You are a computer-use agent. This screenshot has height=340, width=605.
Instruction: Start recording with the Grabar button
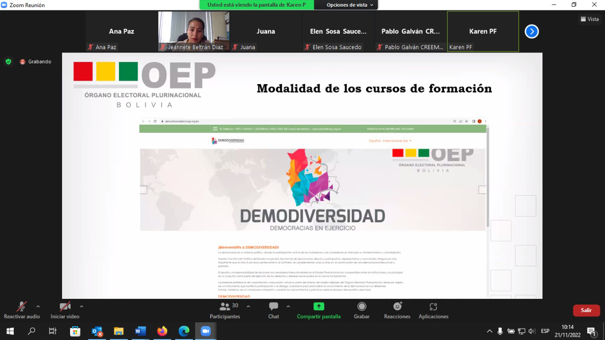tap(362, 310)
